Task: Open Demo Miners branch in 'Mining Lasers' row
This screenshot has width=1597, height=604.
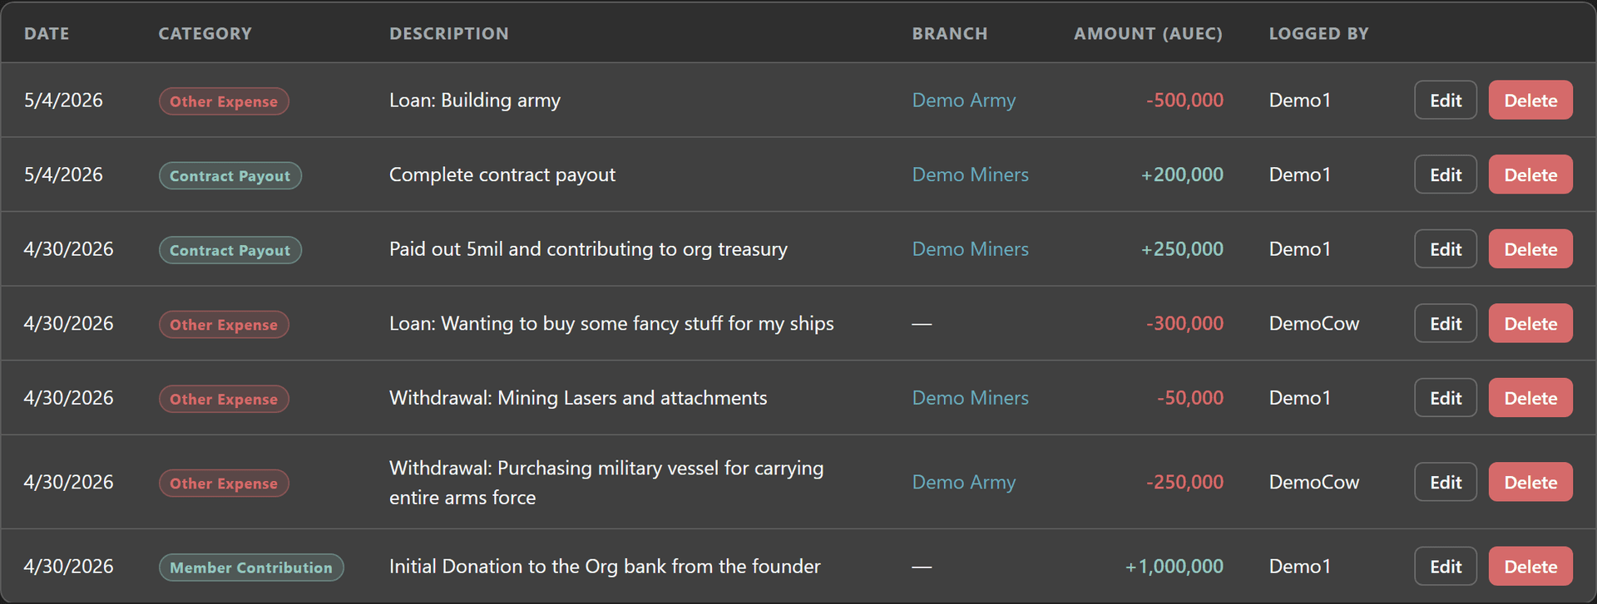Action: coord(970,398)
